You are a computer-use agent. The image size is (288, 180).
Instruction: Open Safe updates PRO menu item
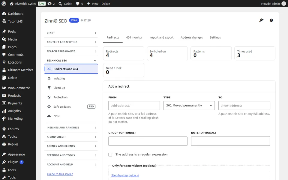coord(71,107)
